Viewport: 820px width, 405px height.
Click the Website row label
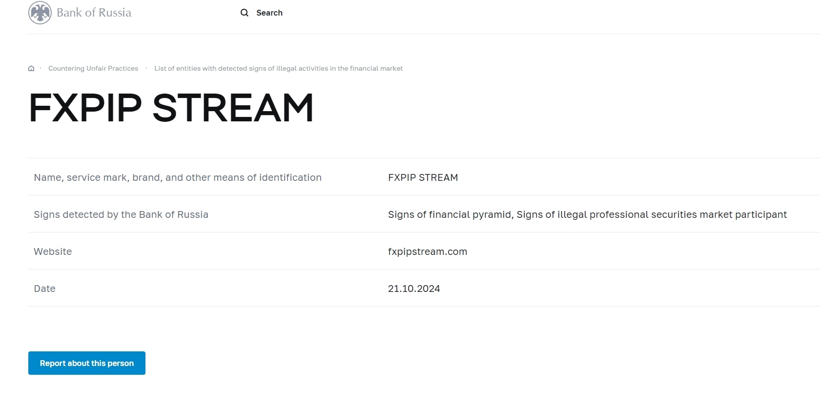pyautogui.click(x=53, y=251)
